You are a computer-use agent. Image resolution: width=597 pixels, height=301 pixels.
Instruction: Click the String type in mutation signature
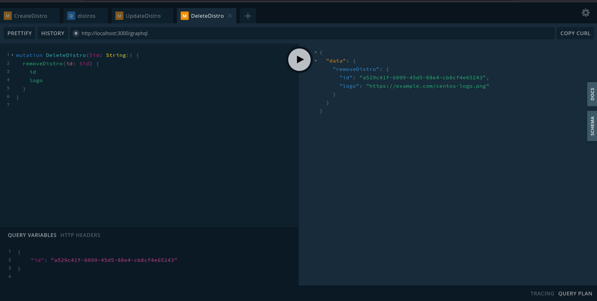coord(116,55)
